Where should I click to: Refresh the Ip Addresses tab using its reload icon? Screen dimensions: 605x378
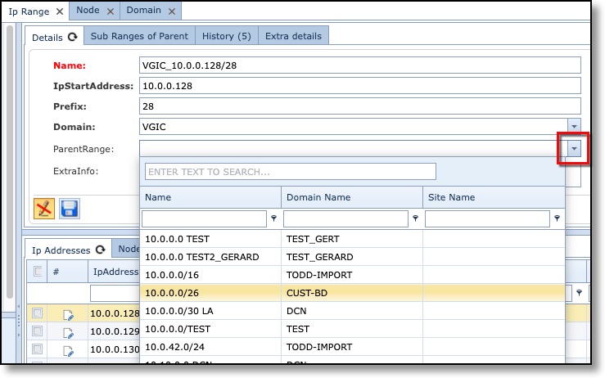coord(101,250)
